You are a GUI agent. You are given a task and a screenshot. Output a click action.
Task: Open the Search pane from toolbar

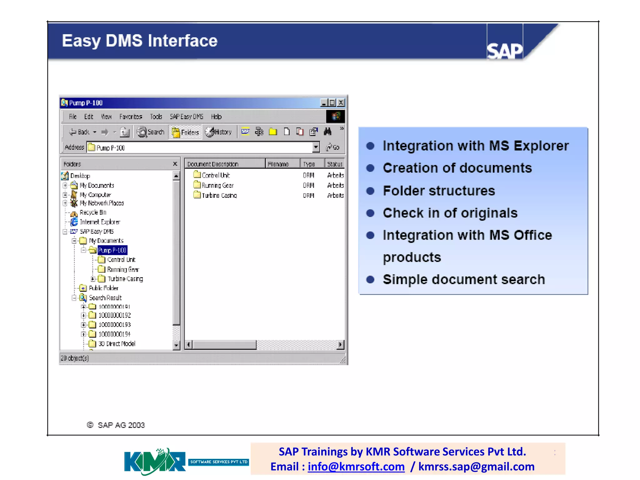click(x=151, y=132)
